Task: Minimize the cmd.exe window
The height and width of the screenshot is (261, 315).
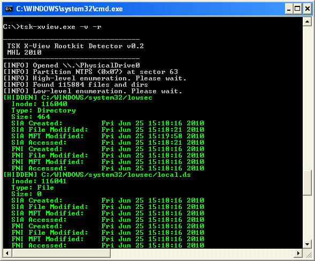Action: [x=289, y=9]
